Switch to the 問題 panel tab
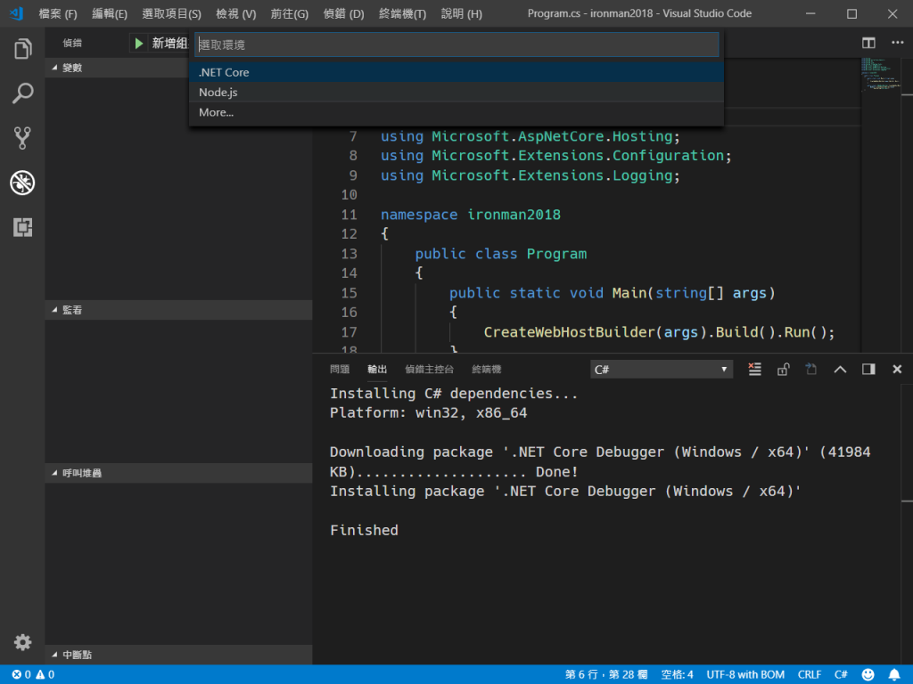The width and height of the screenshot is (913, 684). (x=340, y=369)
